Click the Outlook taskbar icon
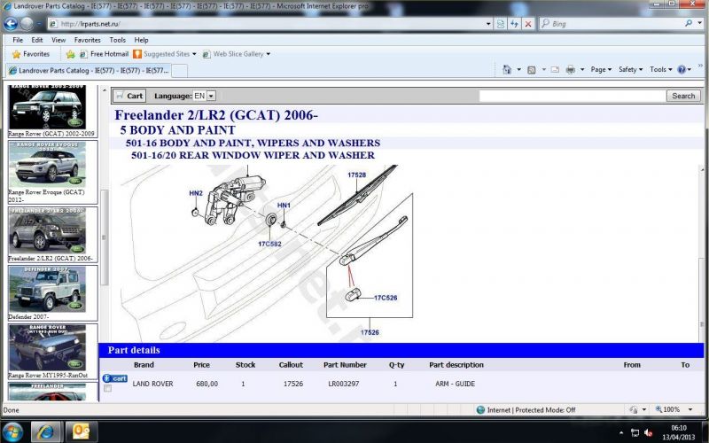The image size is (709, 443). pos(82,431)
